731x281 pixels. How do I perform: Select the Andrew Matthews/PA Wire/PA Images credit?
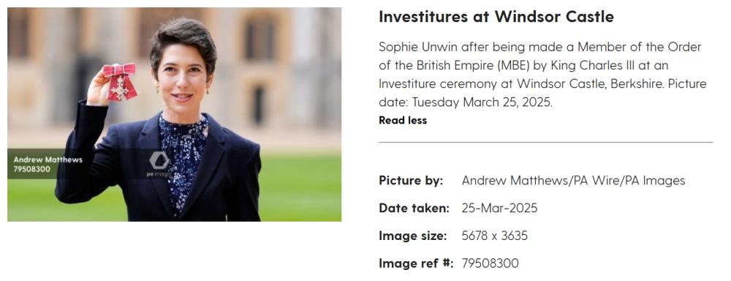click(573, 181)
